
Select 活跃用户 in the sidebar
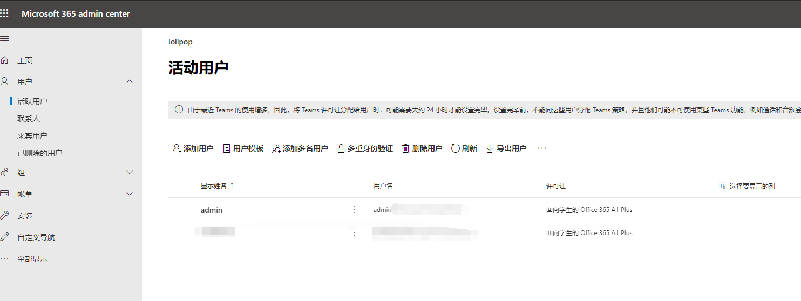32,101
